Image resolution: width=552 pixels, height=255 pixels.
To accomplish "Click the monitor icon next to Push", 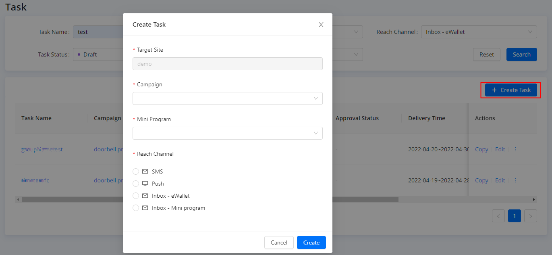I will 145,184.
